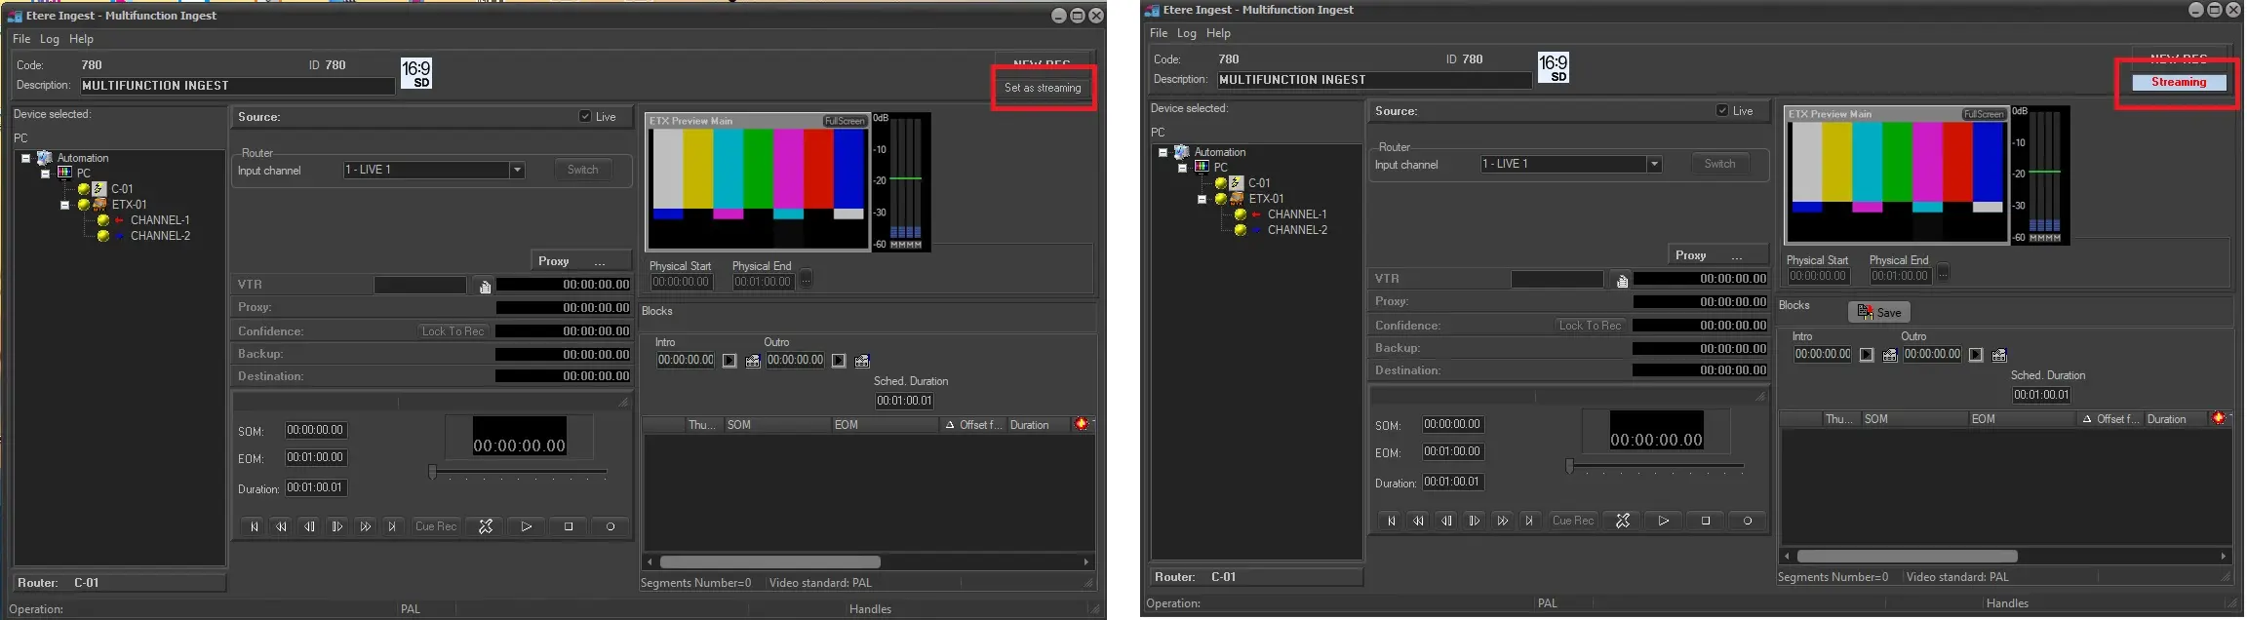
Task: Open the Help menu in the right window
Action: click(1218, 33)
